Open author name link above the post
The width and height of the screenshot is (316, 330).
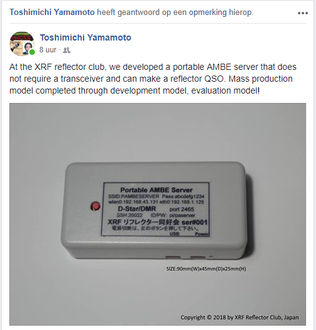coord(85,37)
